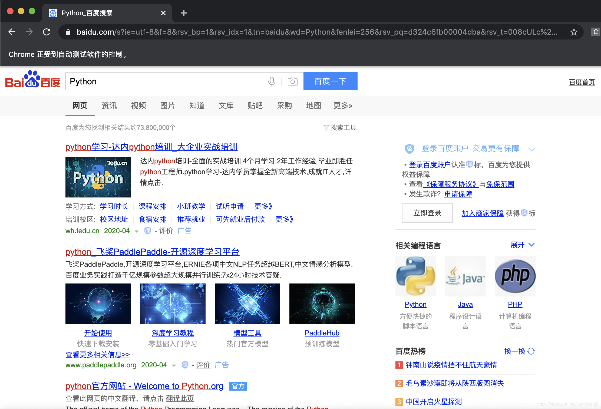Open python学习-达内python培训 result title

[x=151, y=147]
